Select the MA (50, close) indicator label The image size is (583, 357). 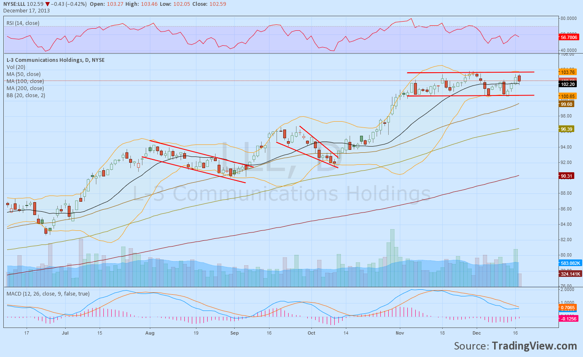click(x=23, y=74)
